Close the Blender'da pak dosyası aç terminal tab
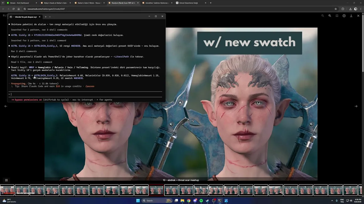The height and width of the screenshot is (204, 364). point(40,17)
